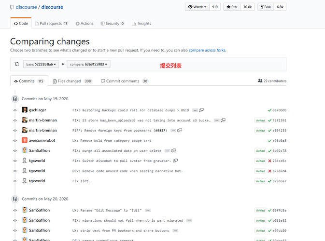Viewport: 325px width, 241px height.
Task: Click SamSaffron avatar on Rename Edit Message row
Action: pyautogui.click(x=25, y=210)
